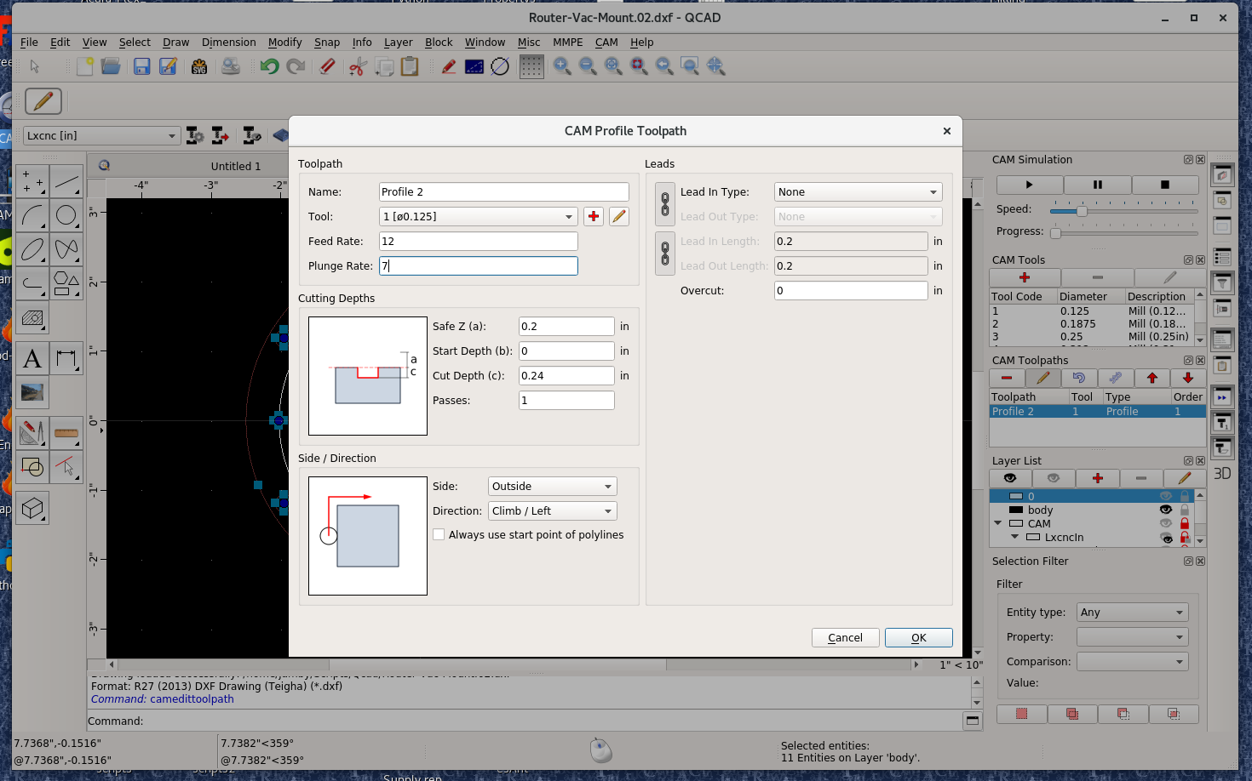Toggle the grid display icon
This screenshot has width=1252, height=781.
pos(531,66)
